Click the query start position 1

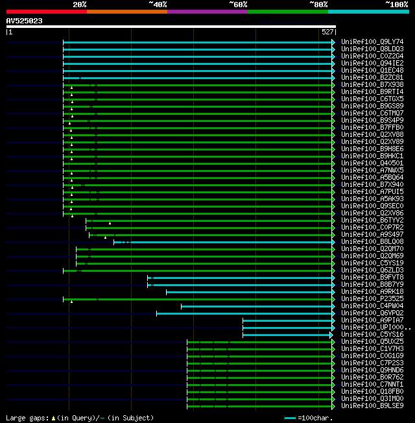tap(10, 32)
